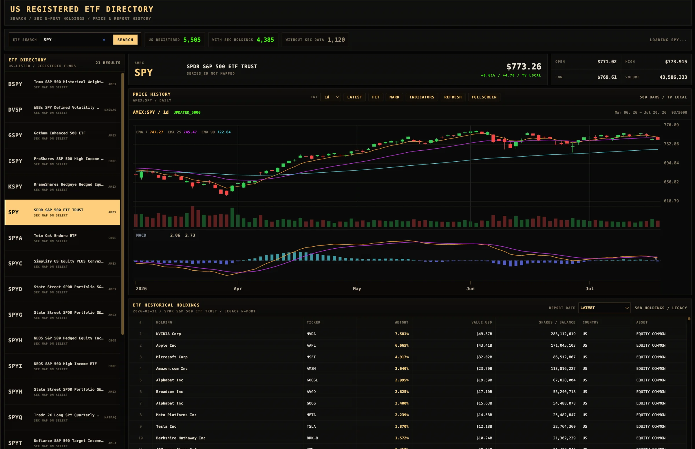Select SPYG State Street SPDR Portfolio row
The width and height of the screenshot is (695, 449).
tap(62, 315)
